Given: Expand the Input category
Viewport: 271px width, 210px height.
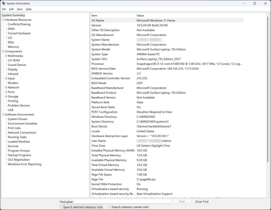Looking at the screenshot, I should click(x=6, y=78).
